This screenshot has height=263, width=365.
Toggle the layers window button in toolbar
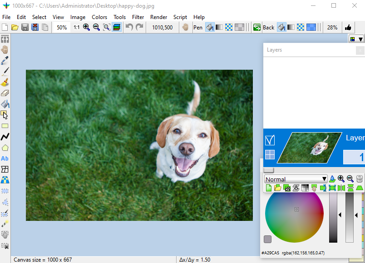click(x=117, y=27)
